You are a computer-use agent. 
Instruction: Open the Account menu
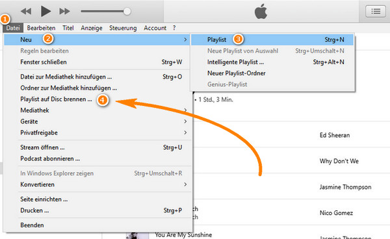tap(155, 28)
